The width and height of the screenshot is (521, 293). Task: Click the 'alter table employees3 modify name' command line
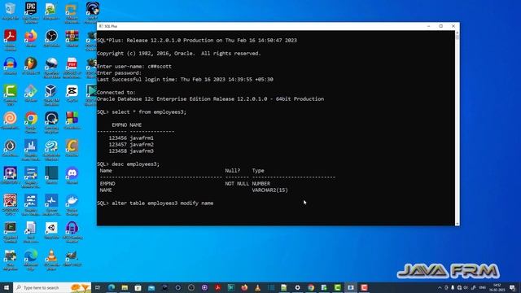tap(155, 203)
